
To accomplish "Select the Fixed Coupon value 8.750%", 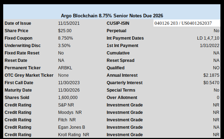I will click(66, 38).
